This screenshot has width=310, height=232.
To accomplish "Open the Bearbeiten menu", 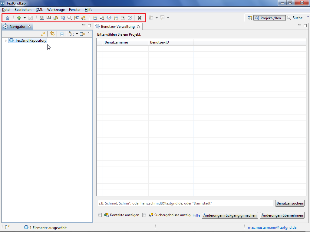I will coord(23,10).
